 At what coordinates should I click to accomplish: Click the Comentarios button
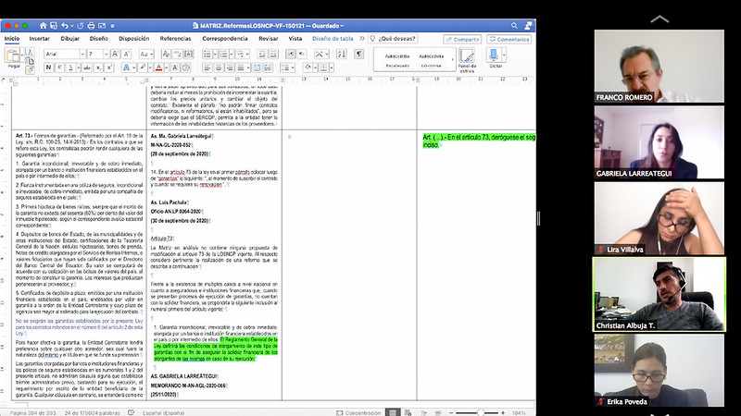(x=509, y=39)
